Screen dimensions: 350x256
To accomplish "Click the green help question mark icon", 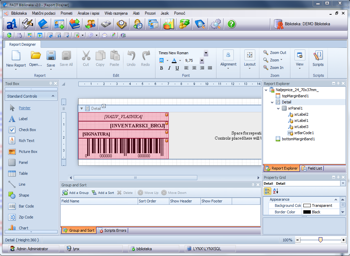I will point(231,24).
